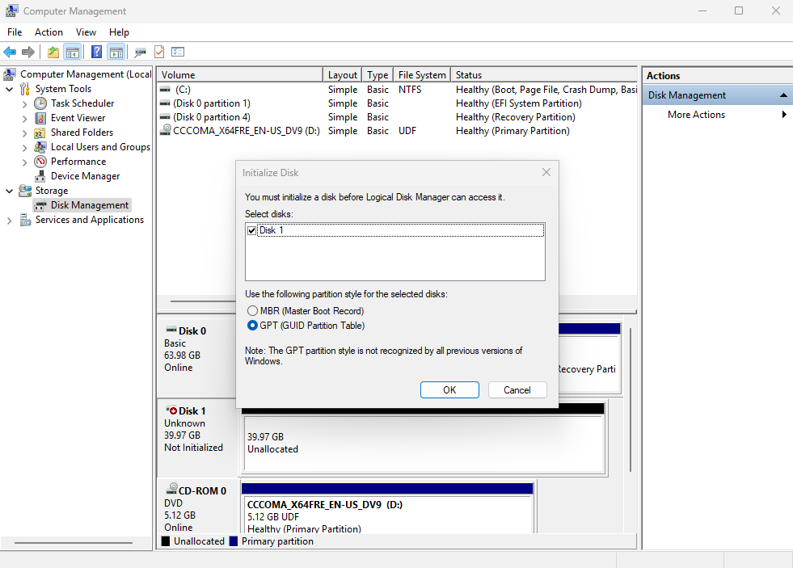
Task: Uncheck the Disk 1 checkbox
Action: [x=252, y=230]
